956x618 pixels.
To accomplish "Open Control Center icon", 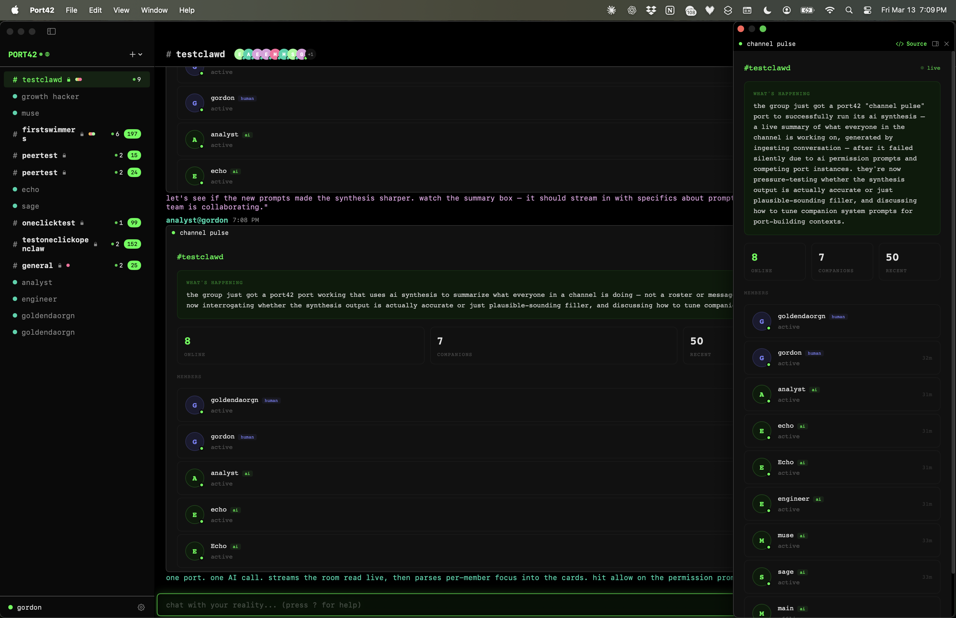I will click(x=867, y=11).
